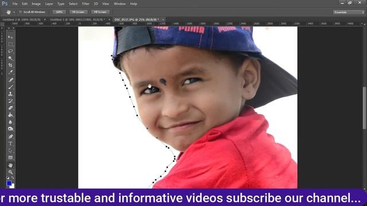Open the Select menu
This screenshot has height=206, width=367.
pyautogui.click(x=73, y=4)
